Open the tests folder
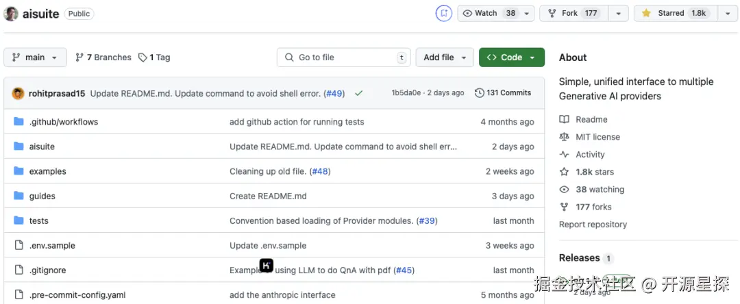This screenshot has width=740, height=304. 38,220
